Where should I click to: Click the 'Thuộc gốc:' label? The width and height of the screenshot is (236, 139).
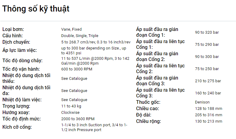[x=148, y=102]
